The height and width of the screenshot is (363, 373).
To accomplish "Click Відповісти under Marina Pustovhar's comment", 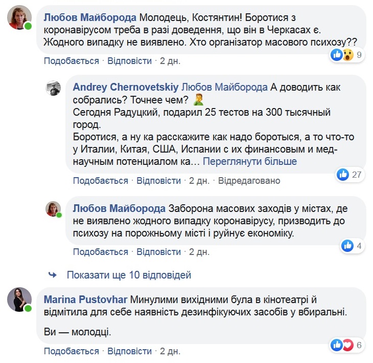I will [129, 351].
